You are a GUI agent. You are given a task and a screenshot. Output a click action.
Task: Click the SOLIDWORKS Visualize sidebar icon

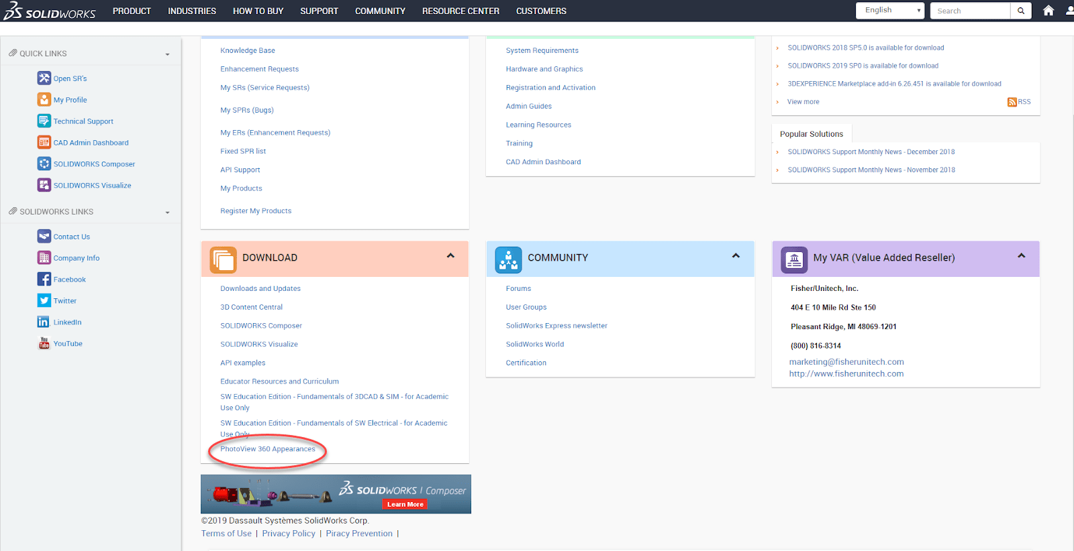pyautogui.click(x=44, y=185)
